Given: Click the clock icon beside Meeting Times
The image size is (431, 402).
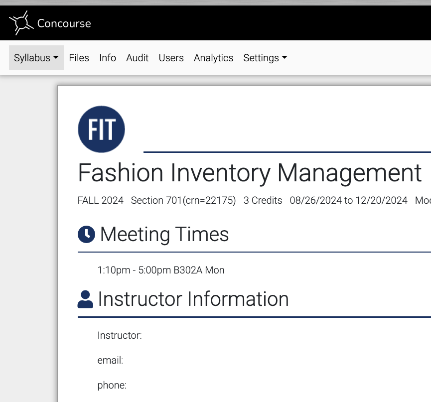Looking at the screenshot, I should click(86, 235).
